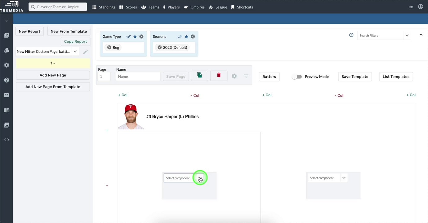Click the Bryce Harper headshot photo
This screenshot has height=223, width=428.
tap(131, 116)
